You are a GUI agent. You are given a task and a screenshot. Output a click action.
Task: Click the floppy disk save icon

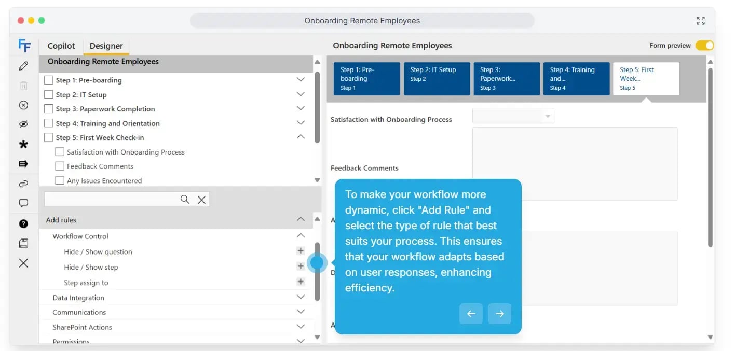click(23, 243)
